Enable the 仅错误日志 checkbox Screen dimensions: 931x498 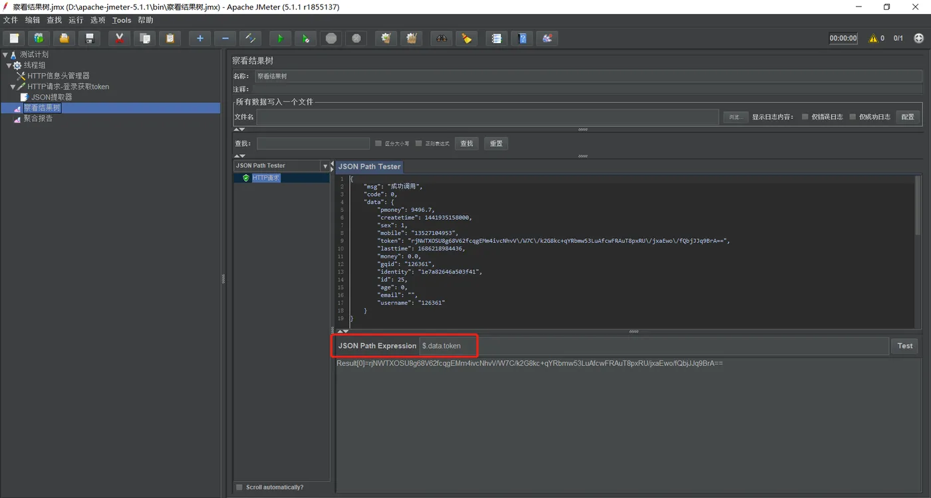pyautogui.click(x=805, y=117)
